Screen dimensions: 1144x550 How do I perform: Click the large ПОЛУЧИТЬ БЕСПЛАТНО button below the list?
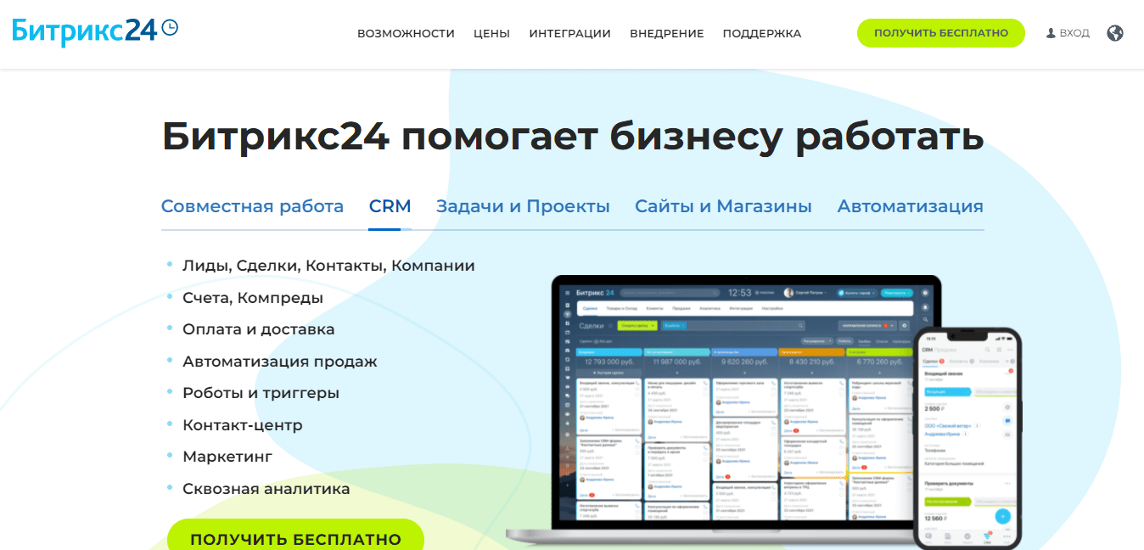(x=295, y=538)
